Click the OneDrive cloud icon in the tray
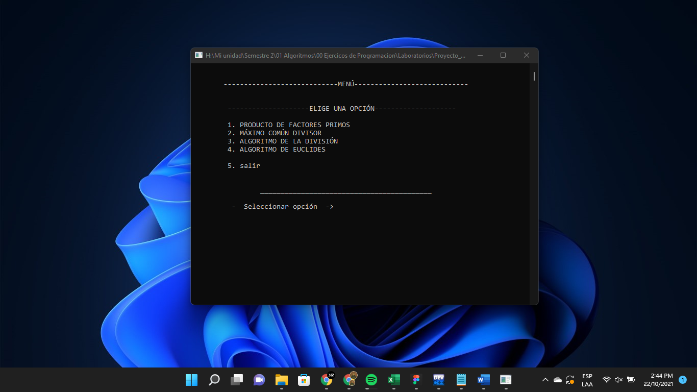This screenshot has width=697, height=392. coord(556,380)
